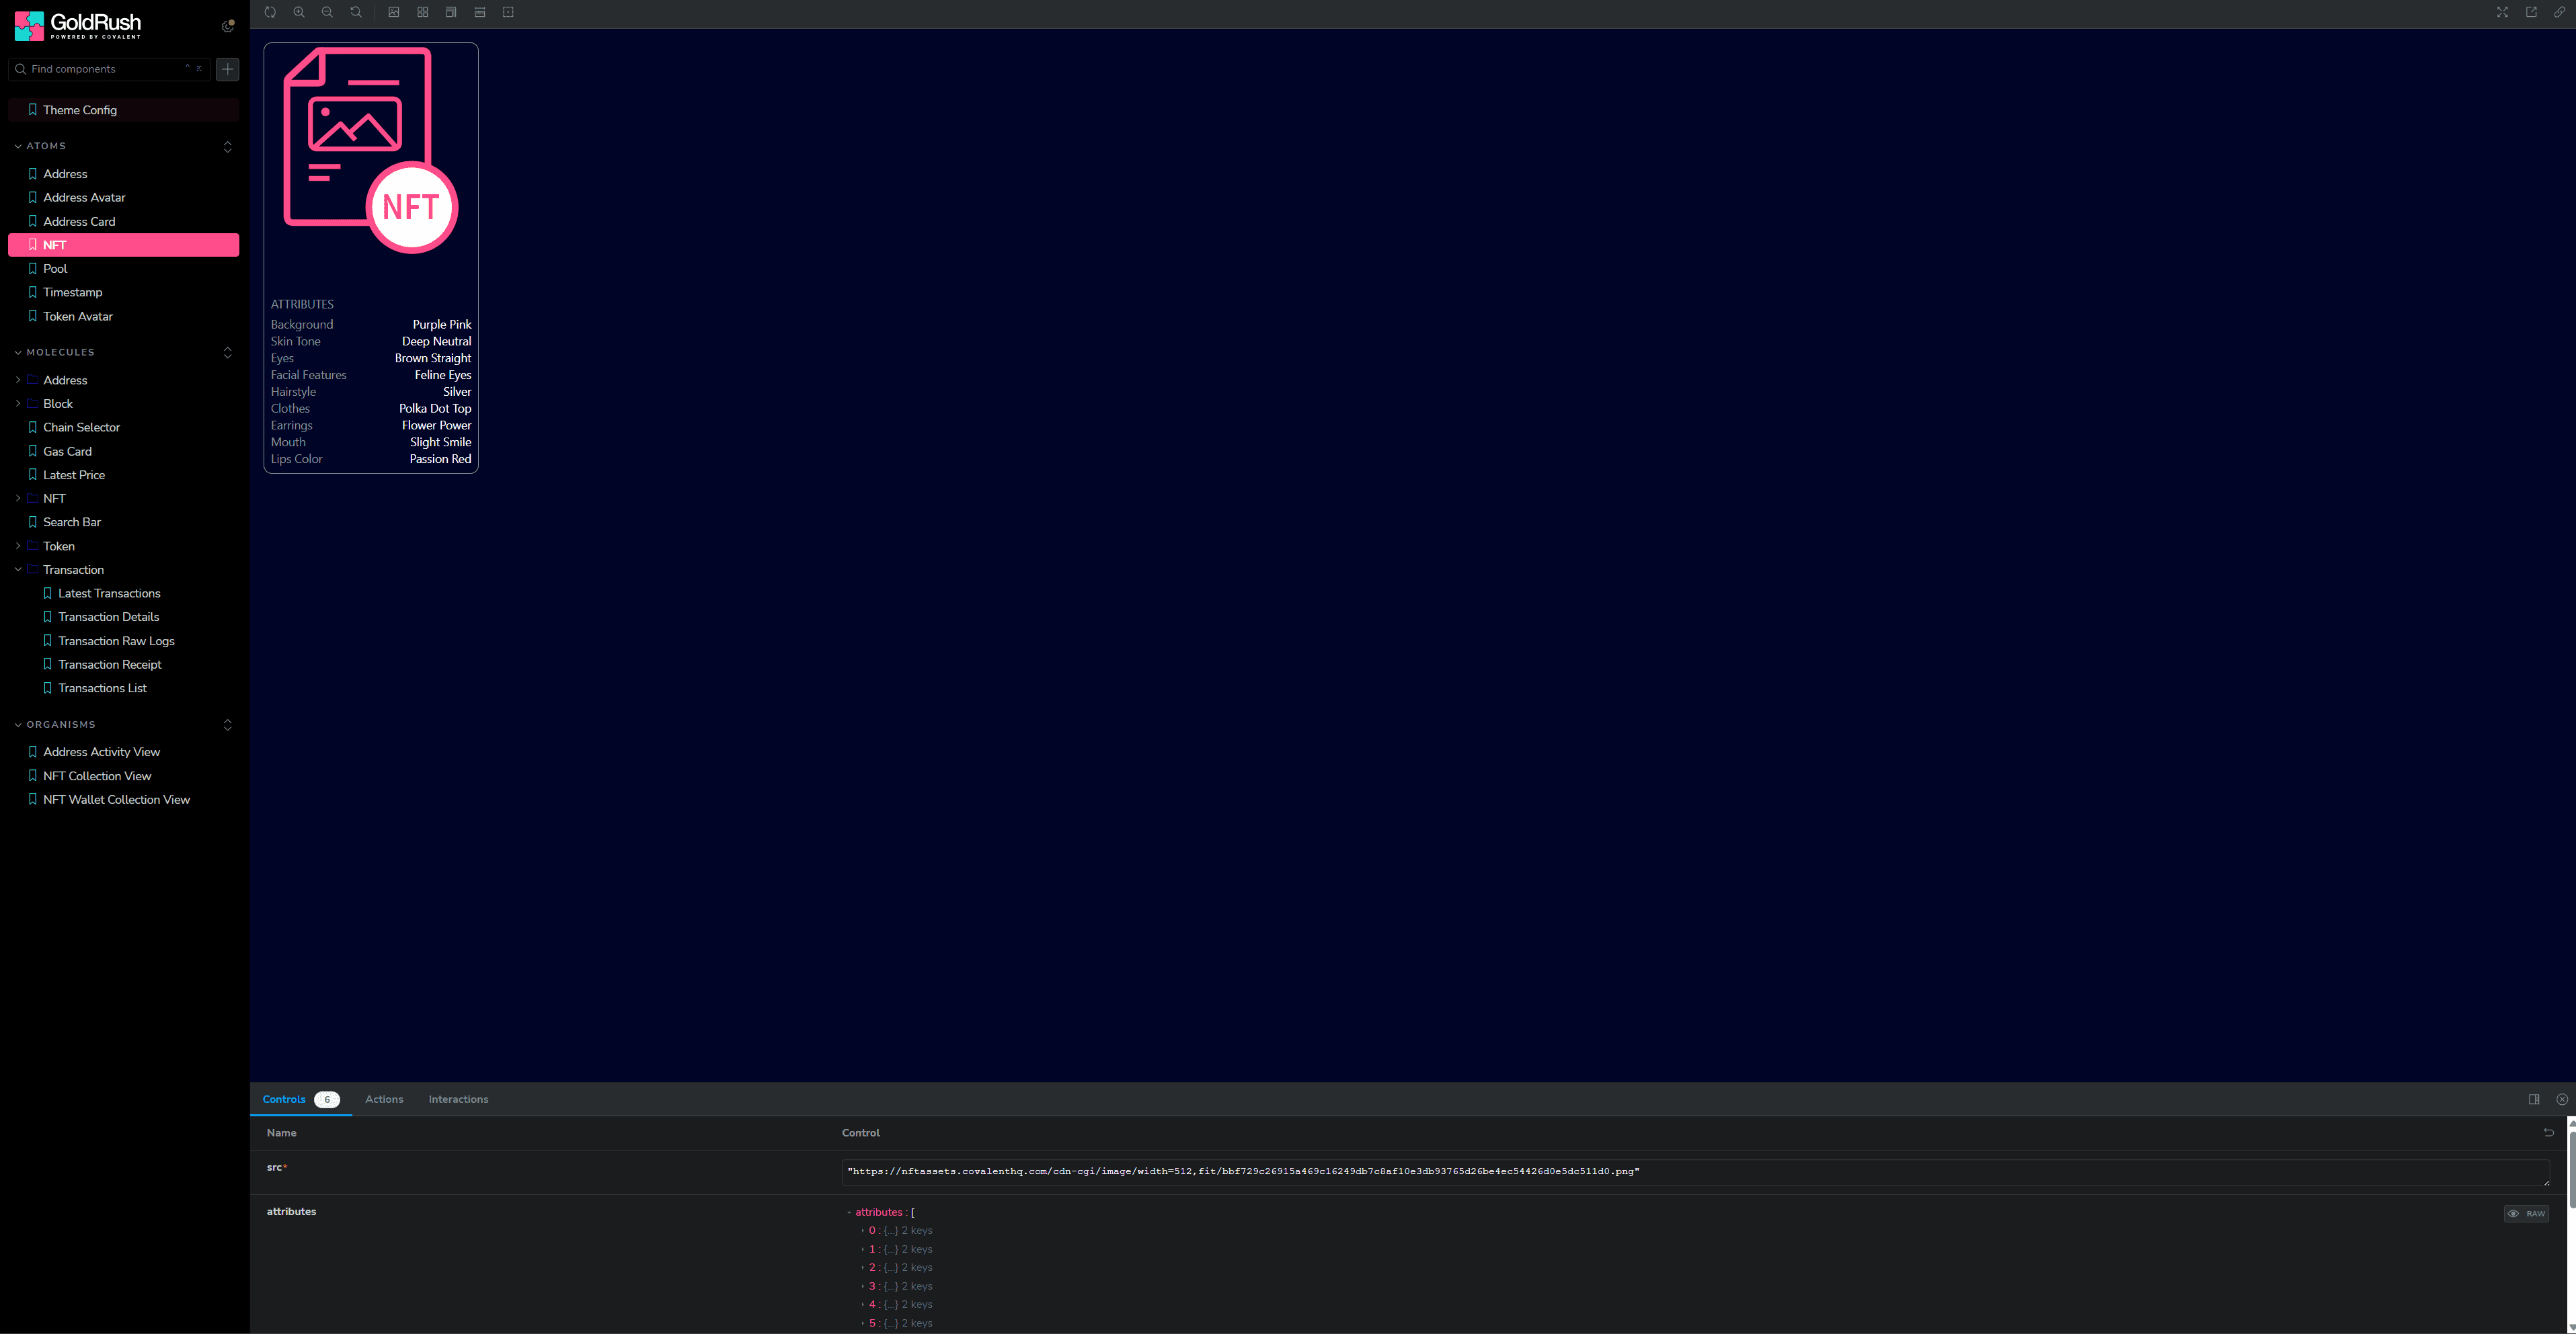Reset the zoom with the toolbar icon
This screenshot has height=1334, width=2576.
coord(356,12)
